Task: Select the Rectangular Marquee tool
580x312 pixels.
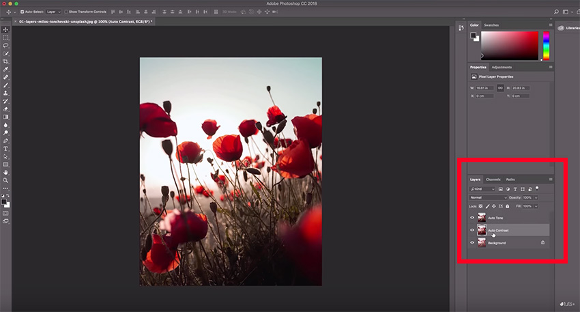Action: point(6,38)
